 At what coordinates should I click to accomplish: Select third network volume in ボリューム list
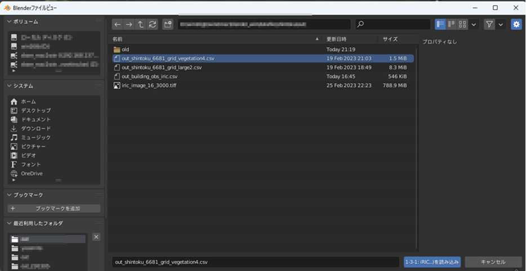(x=54, y=55)
